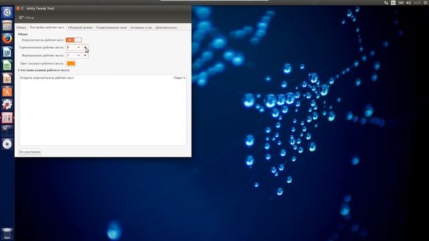429x241 pixels.
Task: Decrease vertical workspaces with the minus button
Action: point(78,56)
